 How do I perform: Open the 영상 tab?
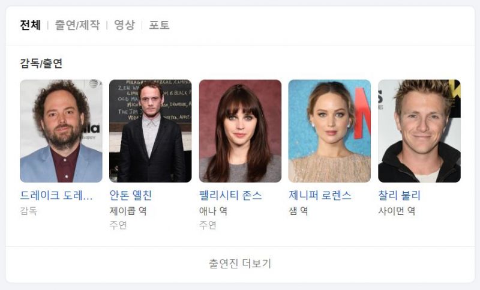click(124, 25)
